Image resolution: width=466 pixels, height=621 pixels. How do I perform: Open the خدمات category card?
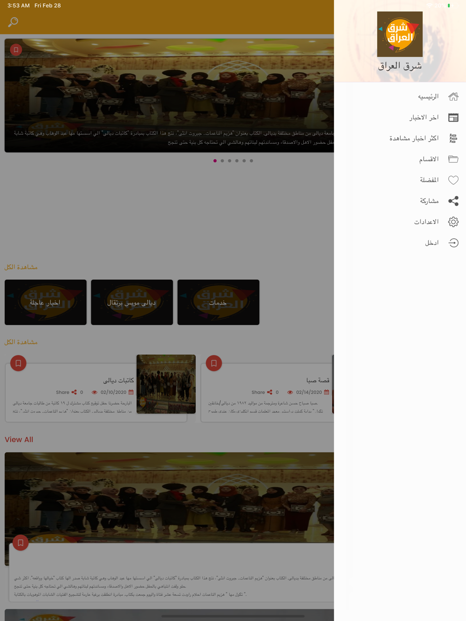pyautogui.click(x=219, y=302)
